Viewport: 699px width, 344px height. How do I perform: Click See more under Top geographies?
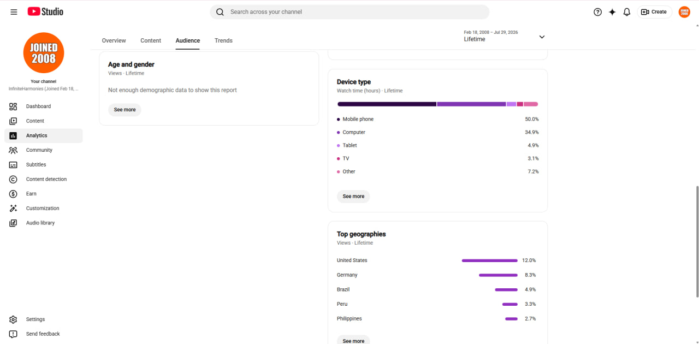[353, 340]
